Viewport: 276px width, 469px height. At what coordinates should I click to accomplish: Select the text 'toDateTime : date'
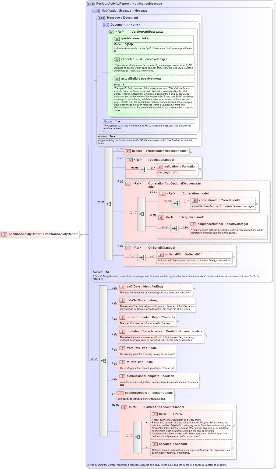click(x=140, y=362)
